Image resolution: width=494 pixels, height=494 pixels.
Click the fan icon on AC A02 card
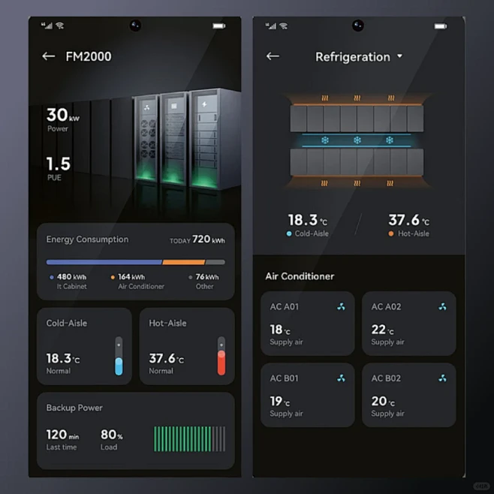pos(442,306)
